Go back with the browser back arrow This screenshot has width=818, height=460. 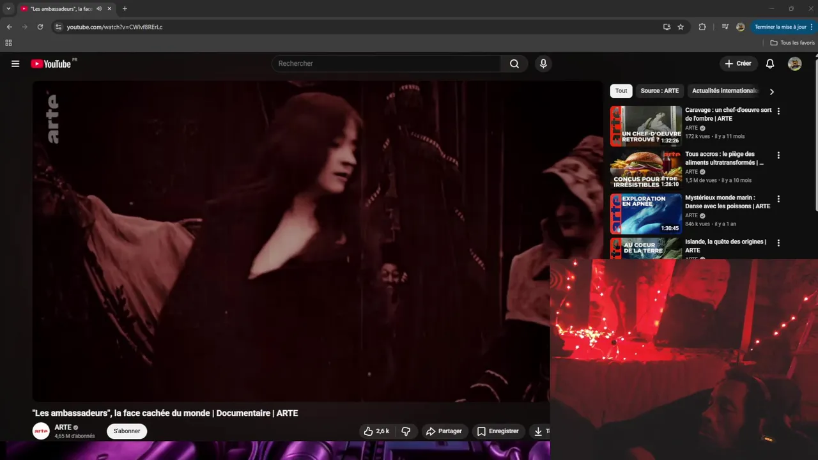(x=9, y=27)
